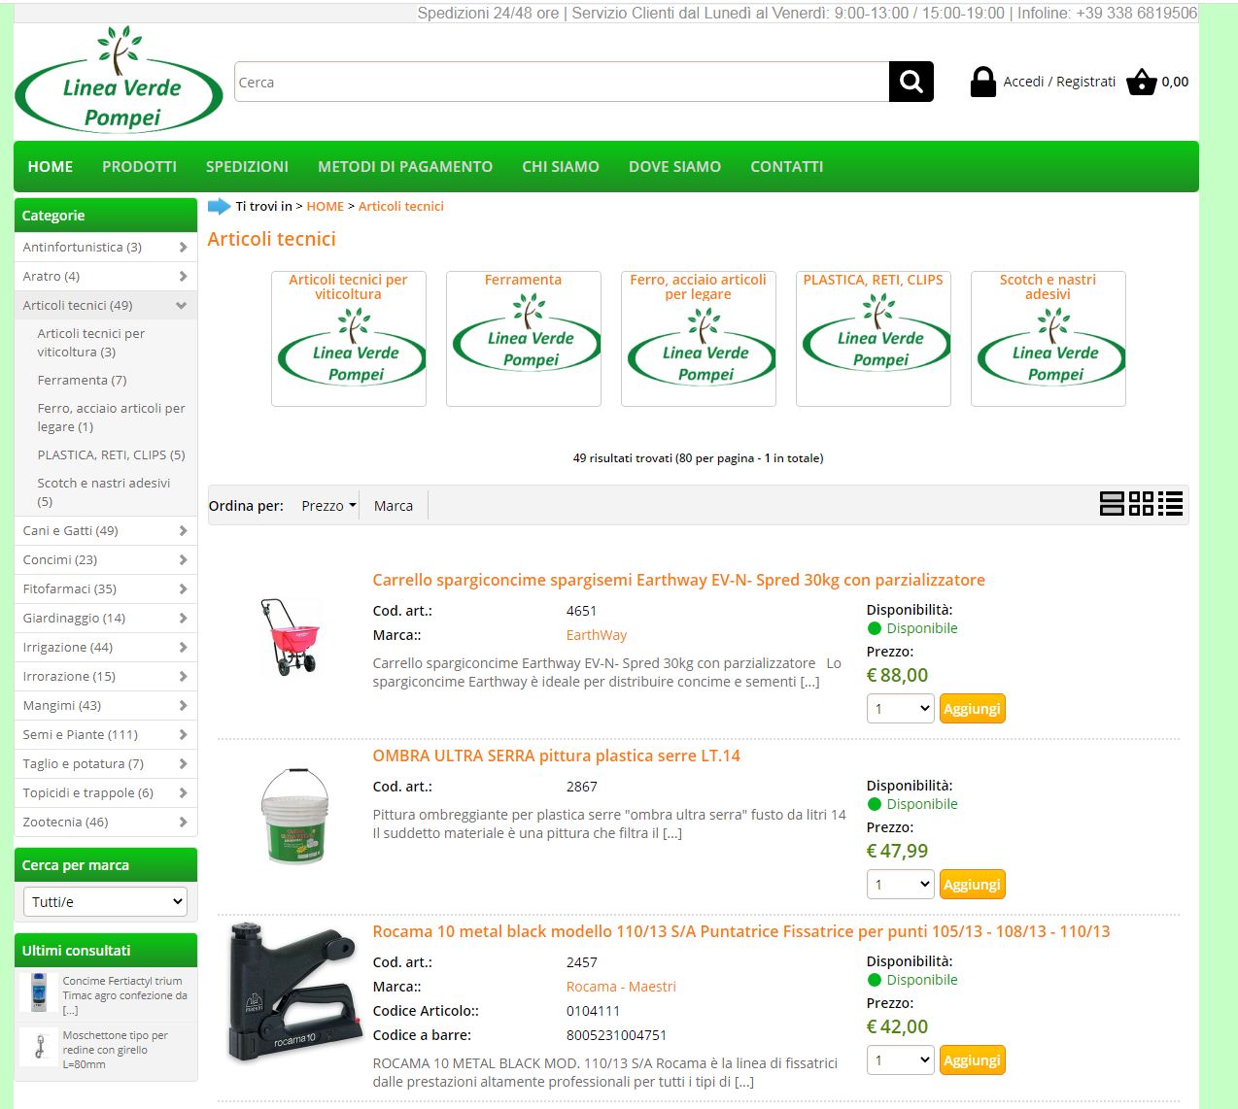The width and height of the screenshot is (1238, 1109).
Task: Add the Earthway spreader with Aggiungi
Action: 973,709
